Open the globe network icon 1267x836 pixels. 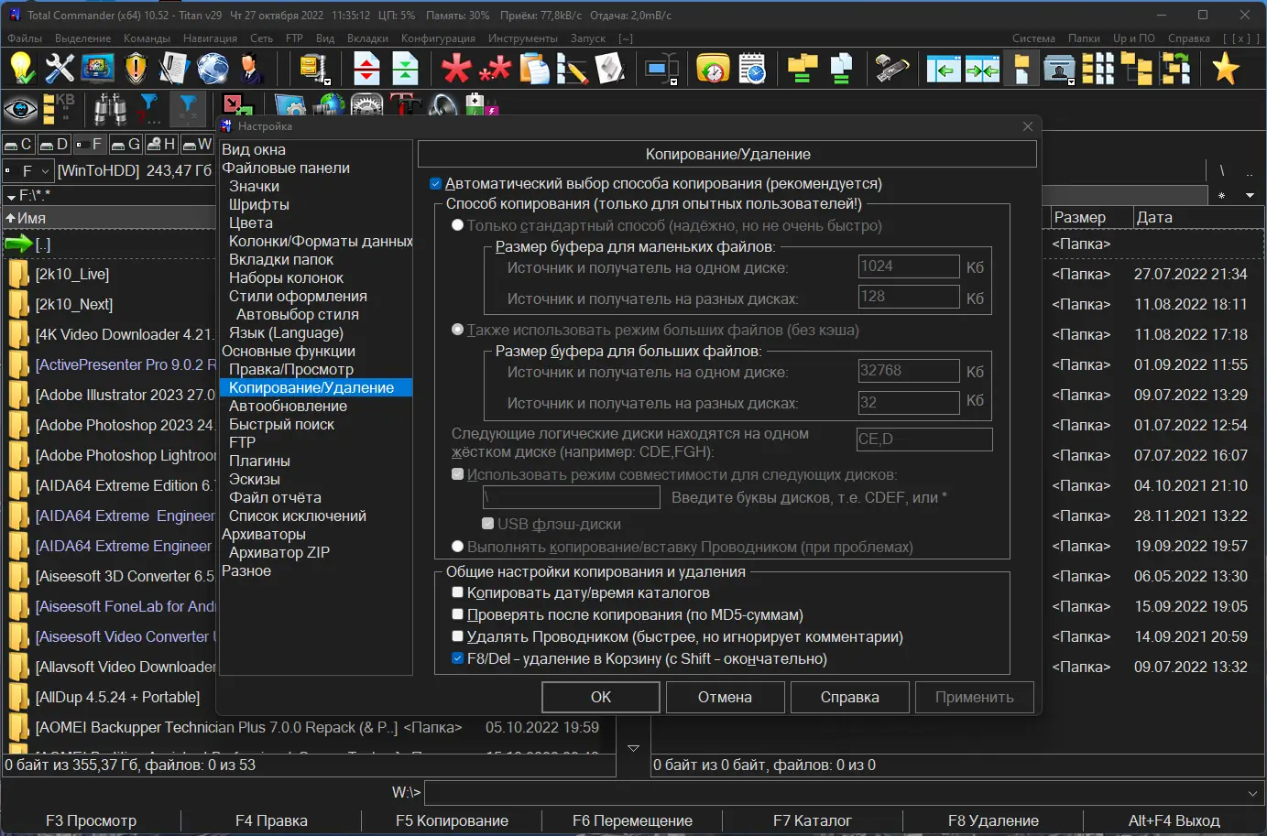point(213,69)
